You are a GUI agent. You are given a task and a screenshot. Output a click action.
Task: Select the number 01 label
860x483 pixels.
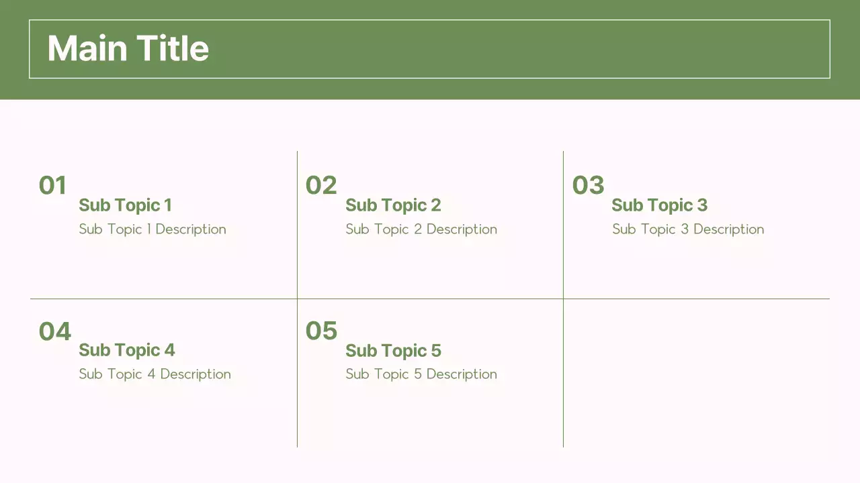pos(52,186)
